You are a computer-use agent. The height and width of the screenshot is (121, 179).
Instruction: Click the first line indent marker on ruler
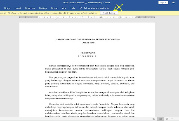click(x=56, y=16)
